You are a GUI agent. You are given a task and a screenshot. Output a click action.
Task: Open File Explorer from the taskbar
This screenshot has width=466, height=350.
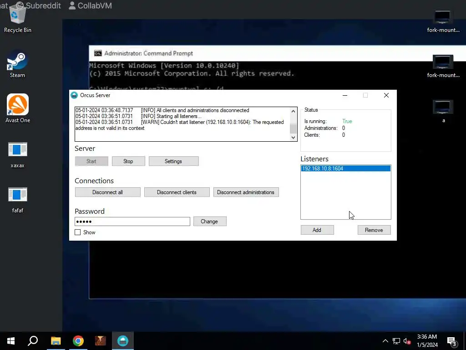56,341
